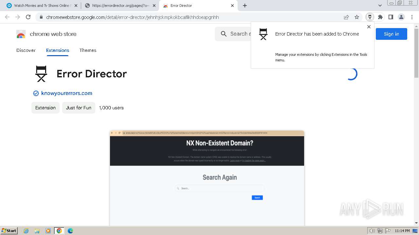This screenshot has height=235, width=419.
Task: Switch to the errordirector.org tab
Action: tap(121, 6)
